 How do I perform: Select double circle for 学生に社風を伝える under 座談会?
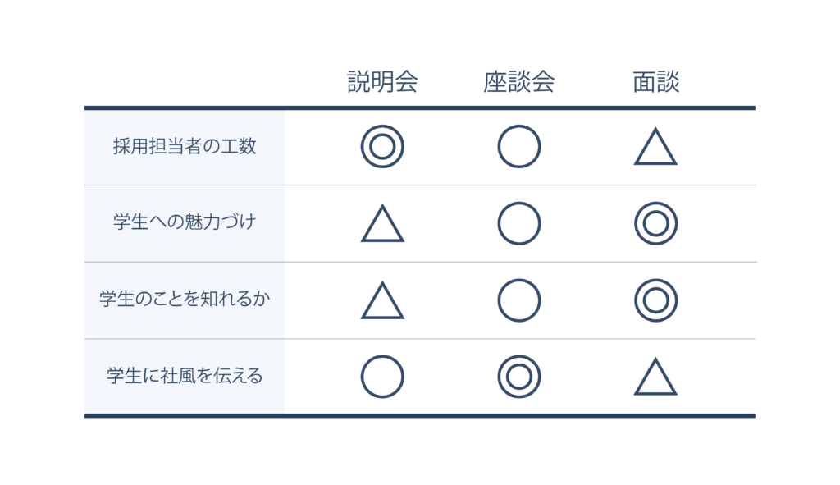519,377
